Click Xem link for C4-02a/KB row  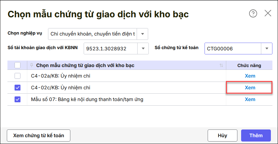[250, 76]
